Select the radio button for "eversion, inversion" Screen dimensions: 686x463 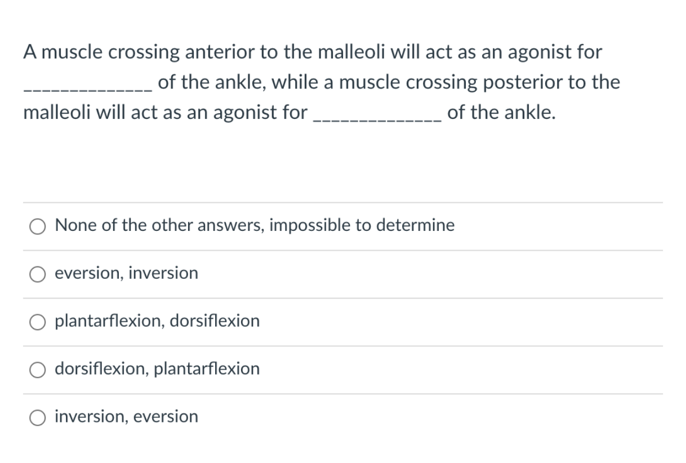click(x=37, y=274)
